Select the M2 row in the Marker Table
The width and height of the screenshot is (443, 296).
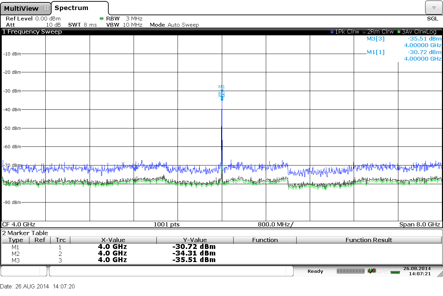click(x=104, y=253)
